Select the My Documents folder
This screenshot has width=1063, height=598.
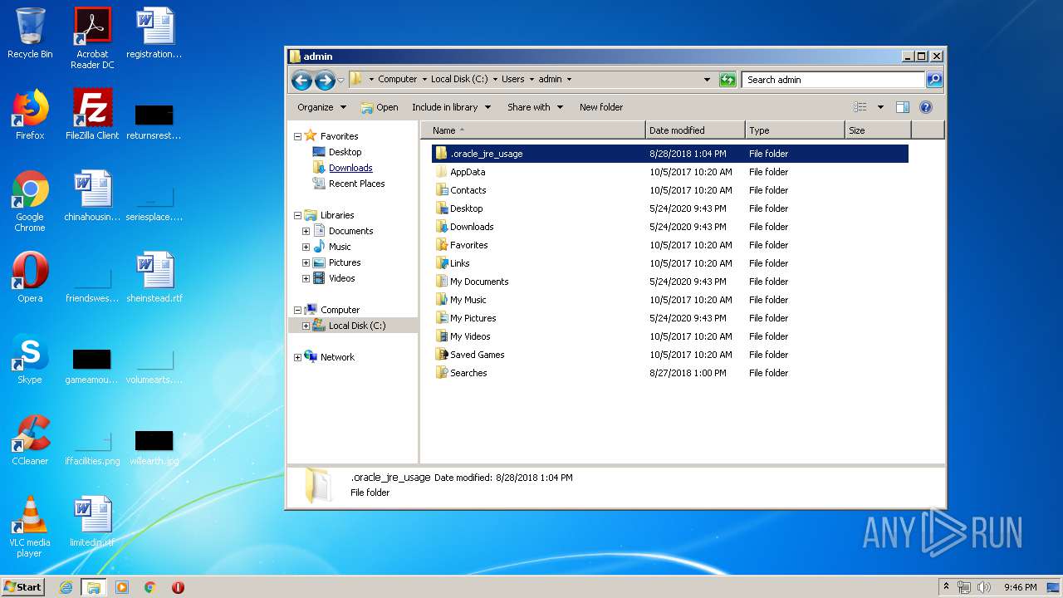479,282
